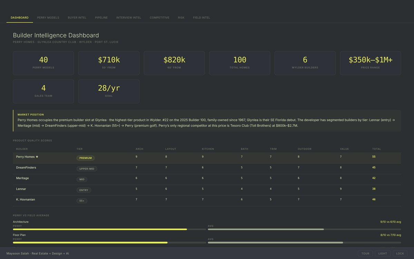Select the 40 Perry Models stat card

coord(43,63)
